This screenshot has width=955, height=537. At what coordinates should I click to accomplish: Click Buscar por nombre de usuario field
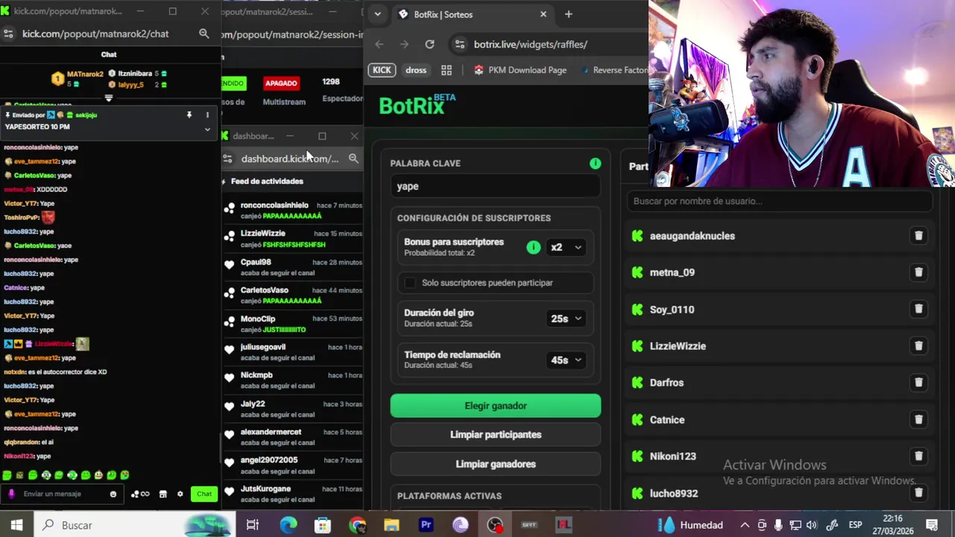(x=780, y=201)
